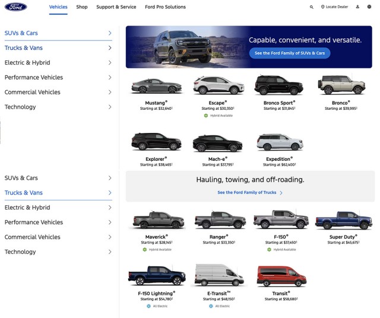Image resolution: width=380 pixels, height=318 pixels.
Task: Open the account profile icon
Action: coord(357,7)
